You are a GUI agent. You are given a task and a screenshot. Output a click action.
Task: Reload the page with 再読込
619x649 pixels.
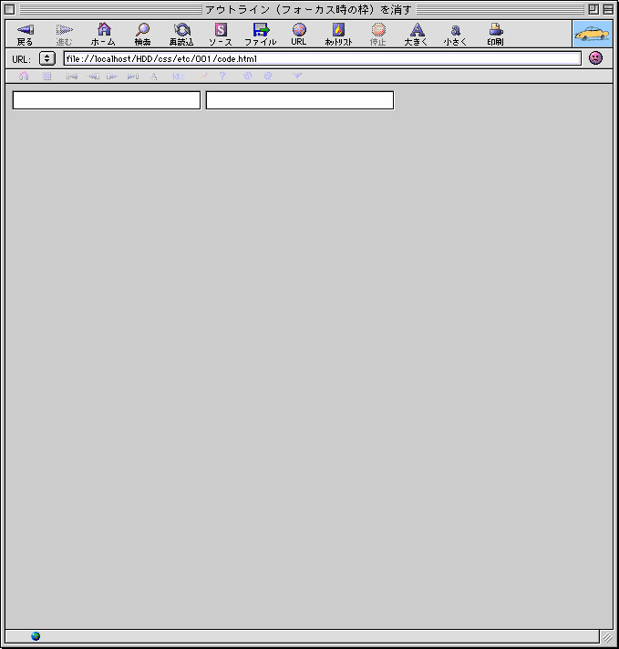(181, 35)
